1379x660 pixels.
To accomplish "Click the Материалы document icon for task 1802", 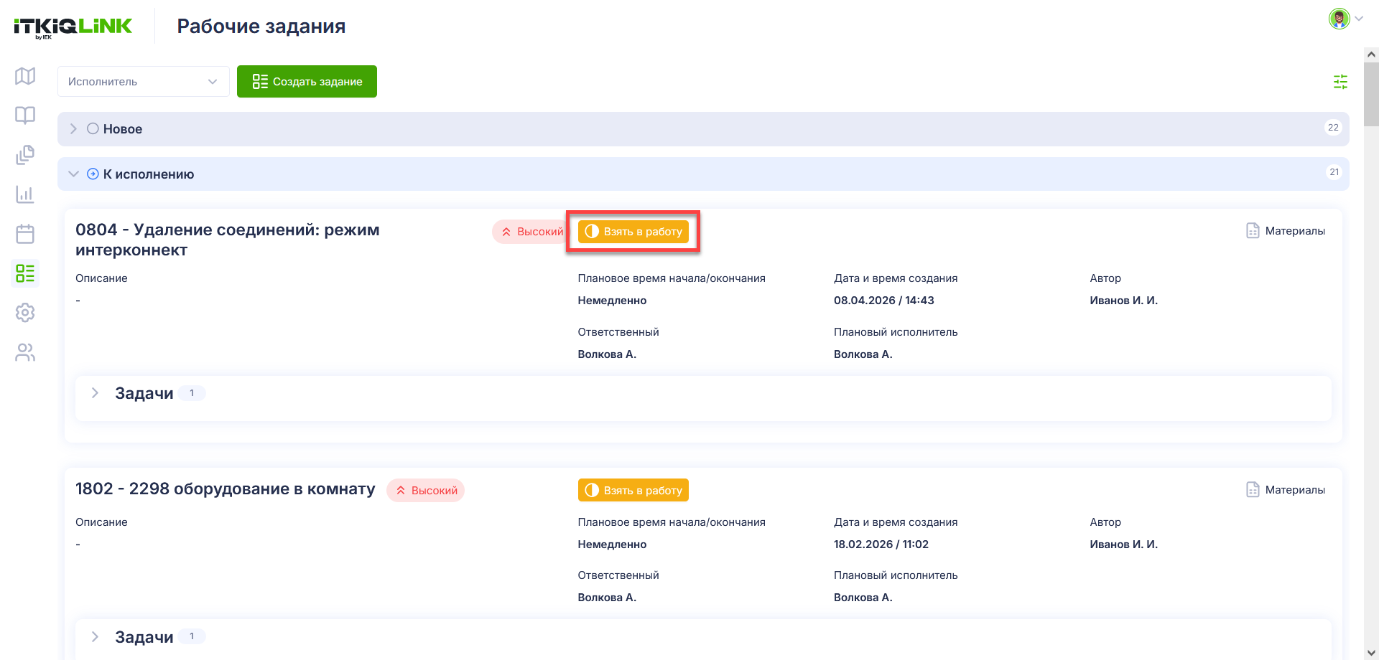I will pyautogui.click(x=1253, y=490).
